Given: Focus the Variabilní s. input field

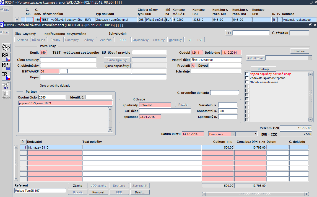Looking at the screenshot, I should [x=228, y=105].
